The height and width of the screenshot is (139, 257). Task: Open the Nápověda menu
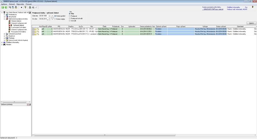(20, 4)
